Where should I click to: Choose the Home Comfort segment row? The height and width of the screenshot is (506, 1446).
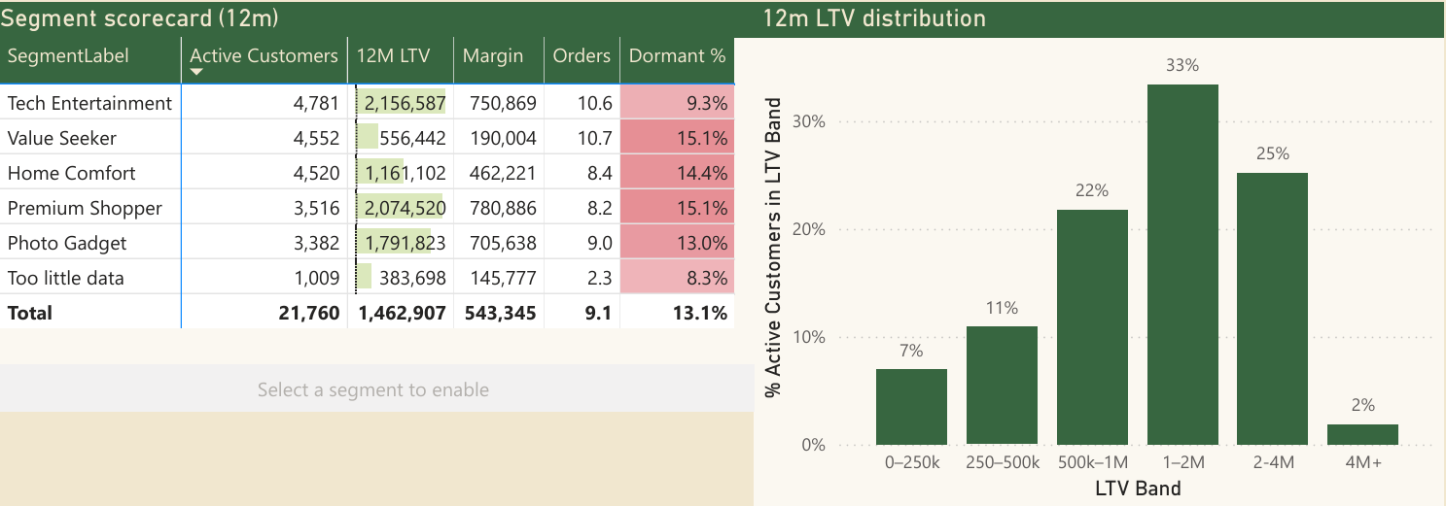72,173
